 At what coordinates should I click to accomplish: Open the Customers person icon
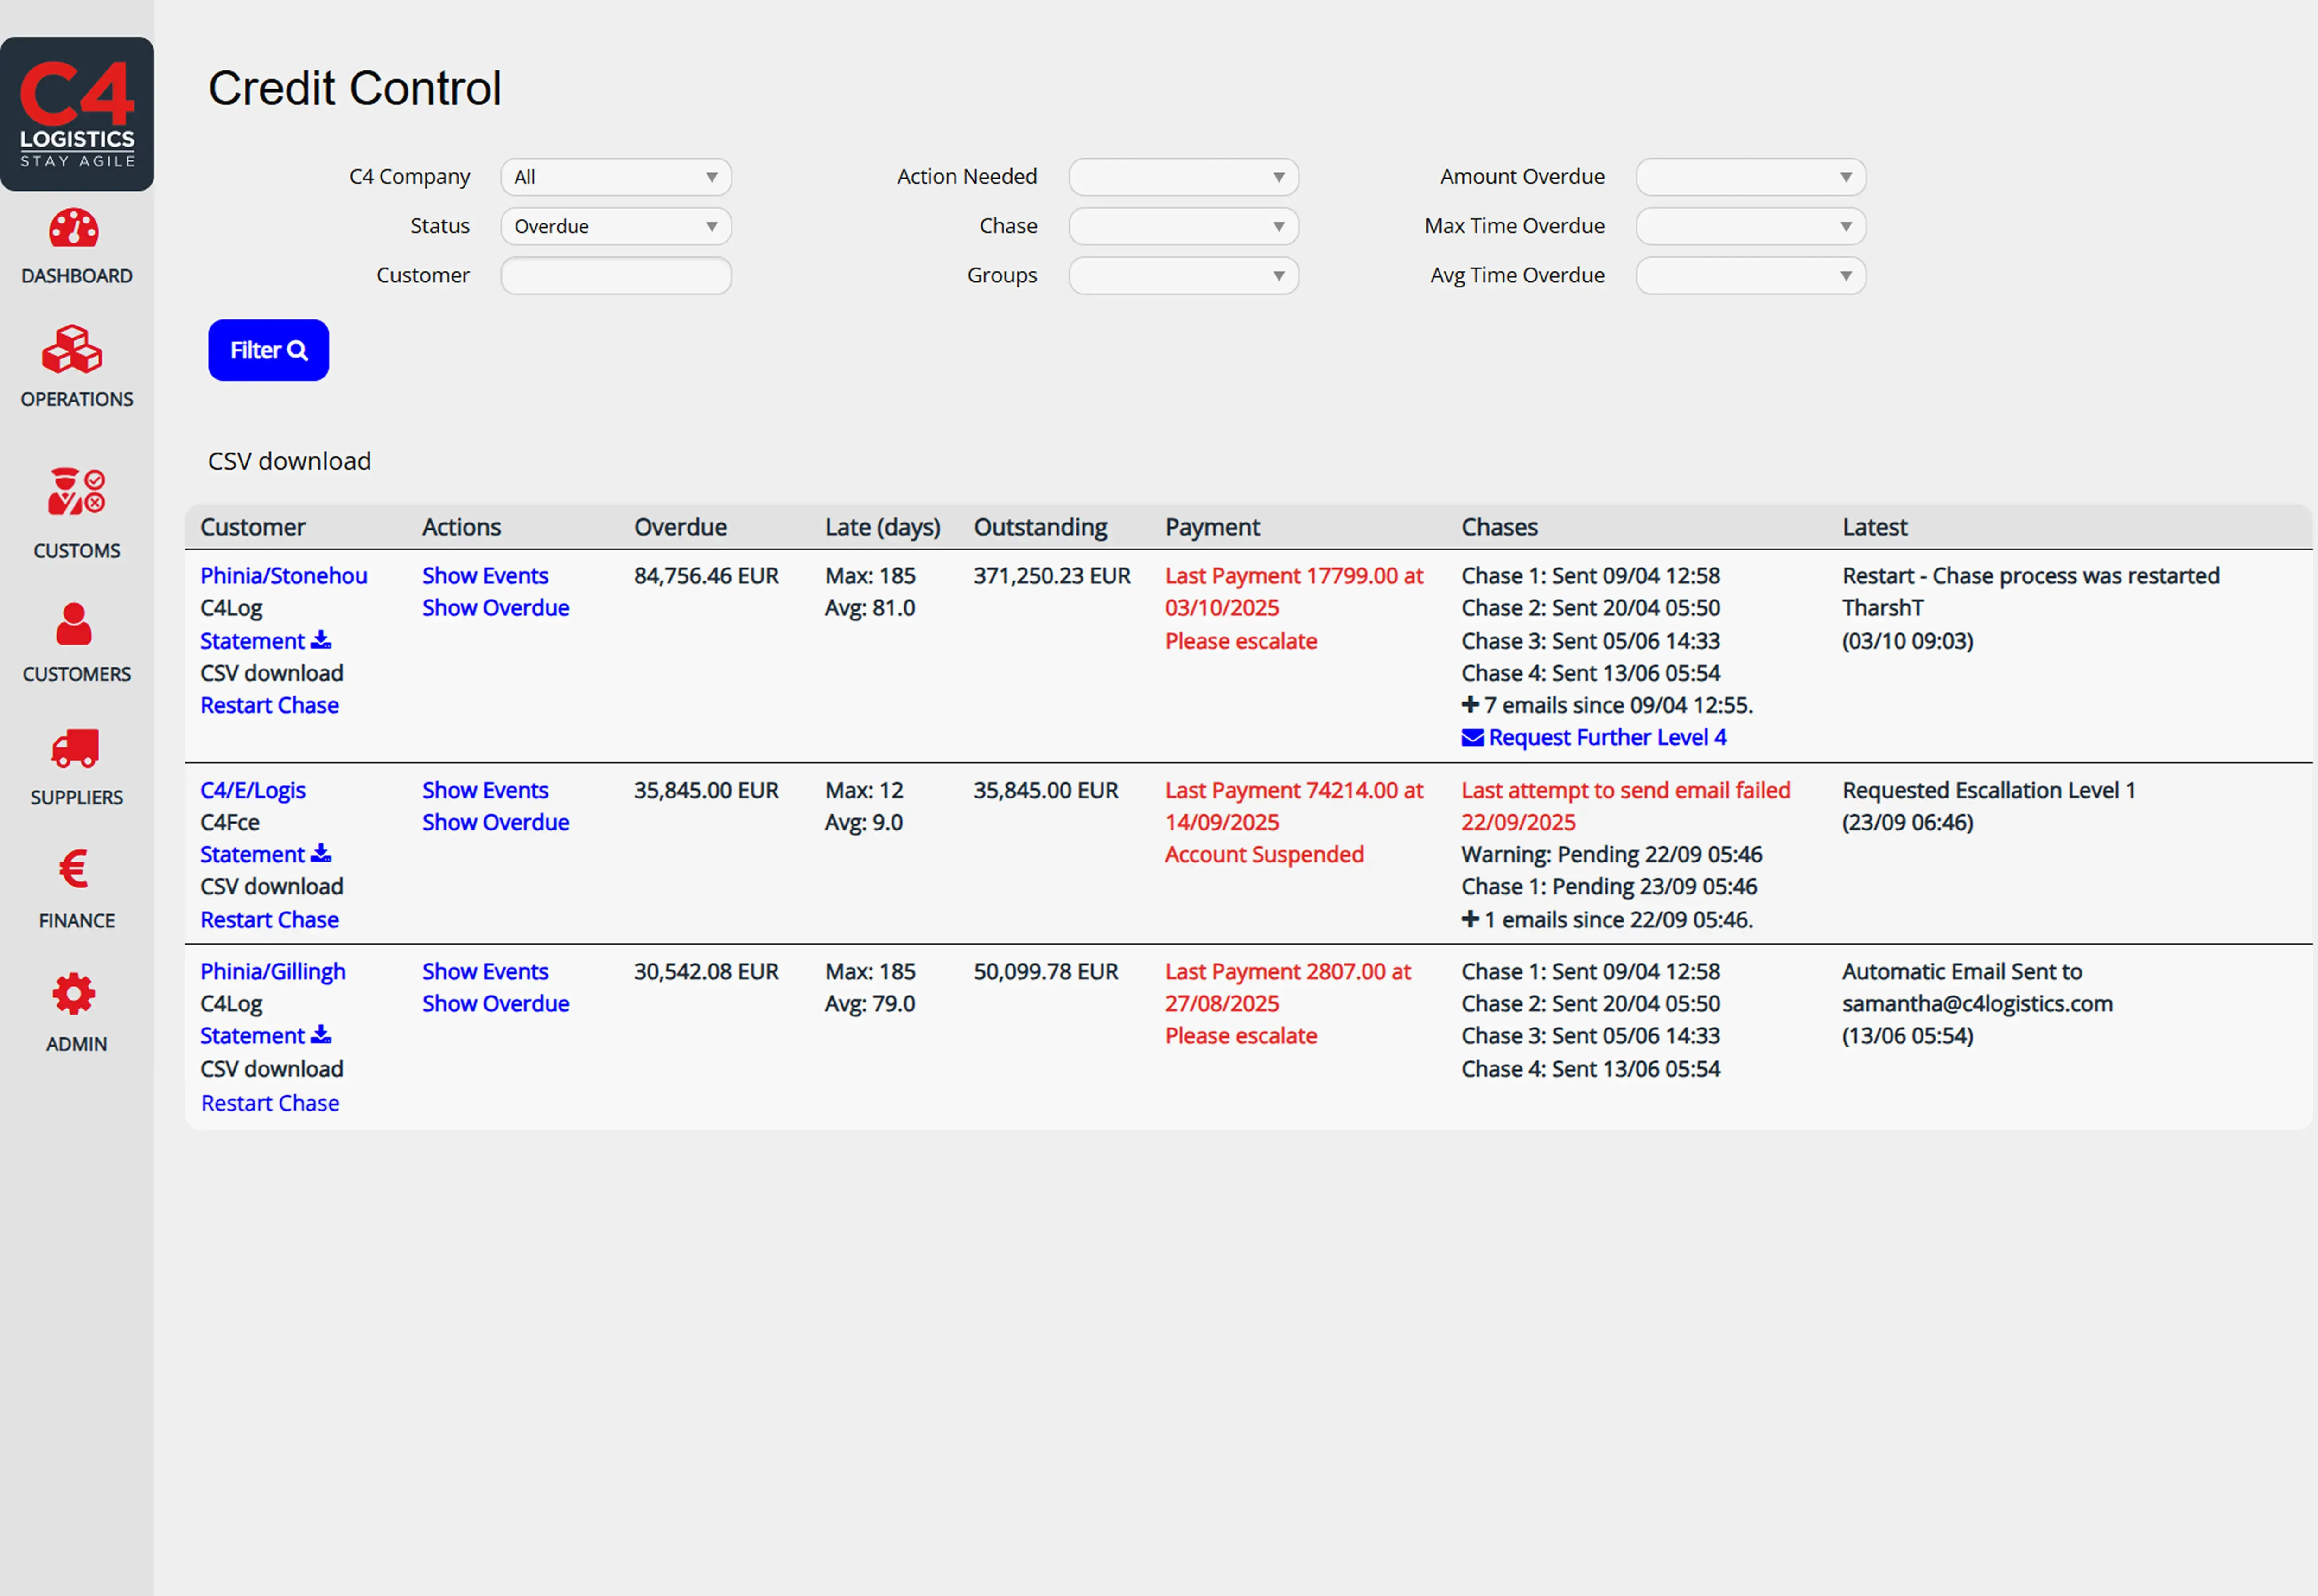pos(74,624)
